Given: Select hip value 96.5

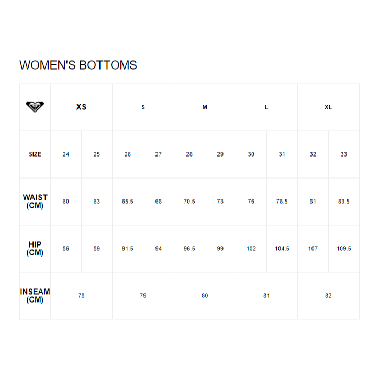Looking at the screenshot, I should pos(189,249).
